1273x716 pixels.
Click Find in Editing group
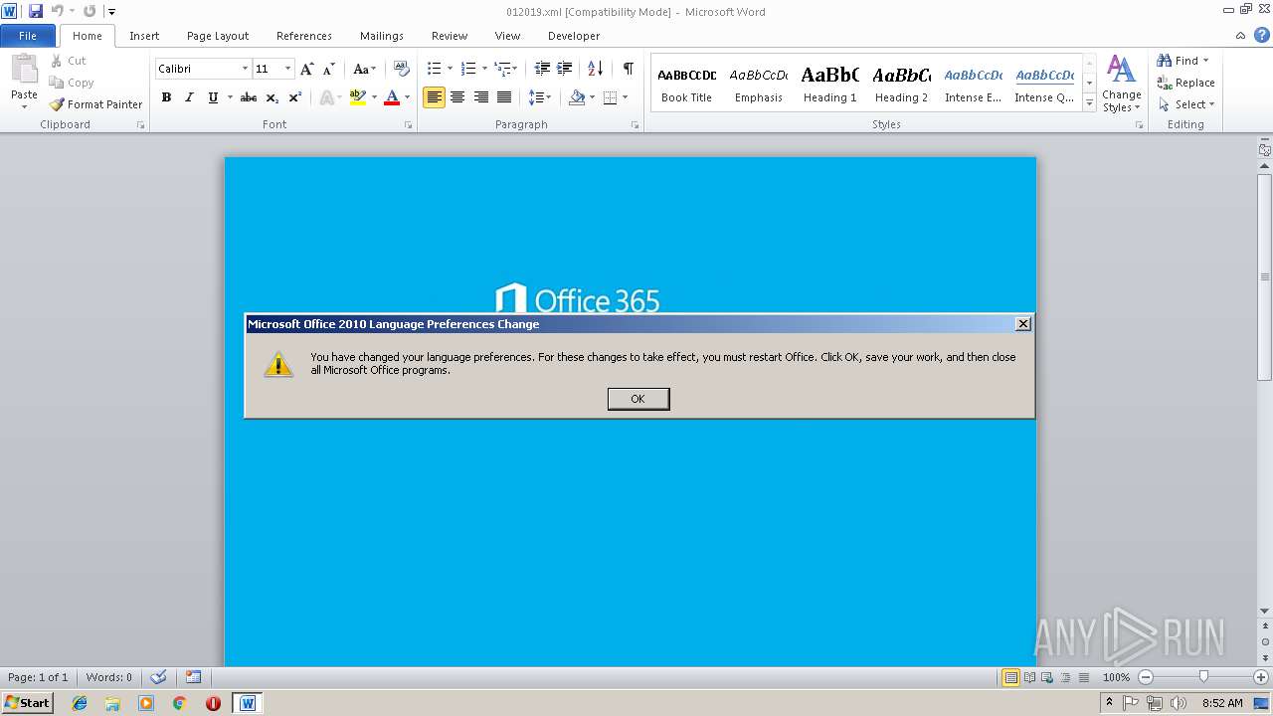point(1182,61)
